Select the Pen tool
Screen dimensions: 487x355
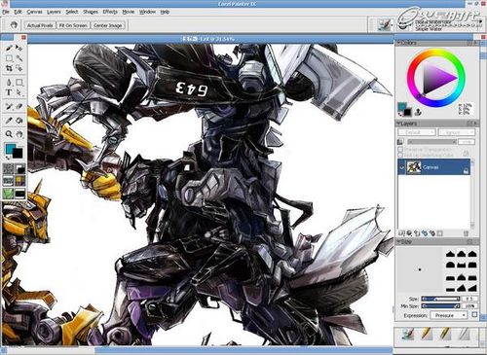tap(9, 83)
